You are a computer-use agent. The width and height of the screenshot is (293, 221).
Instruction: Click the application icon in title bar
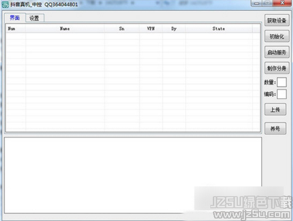point(5,5)
